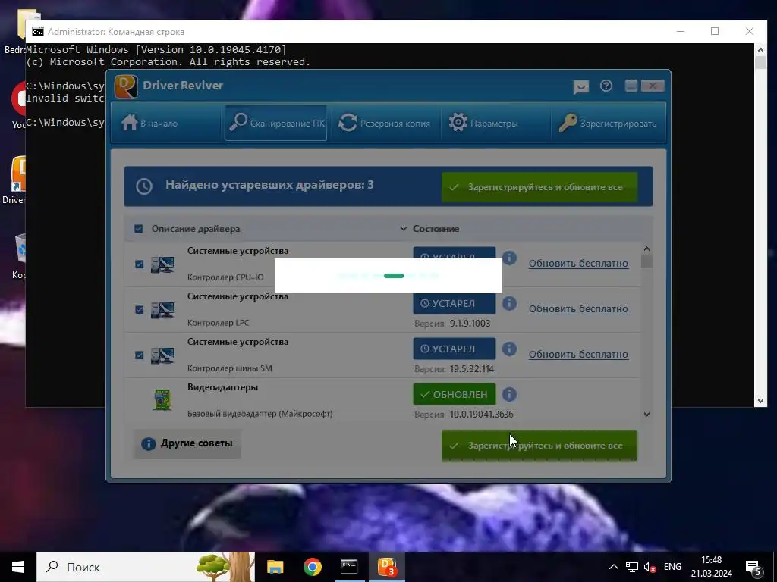
Task: Click info icon for Контроллер шины SM
Action: pos(509,349)
